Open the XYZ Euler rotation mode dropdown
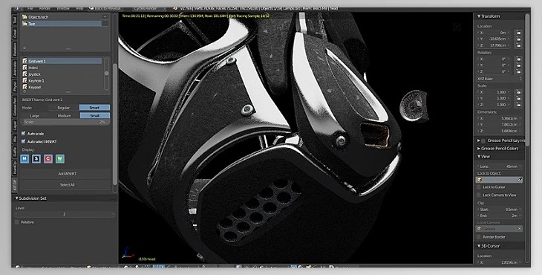The image size is (542, 275). click(x=500, y=79)
